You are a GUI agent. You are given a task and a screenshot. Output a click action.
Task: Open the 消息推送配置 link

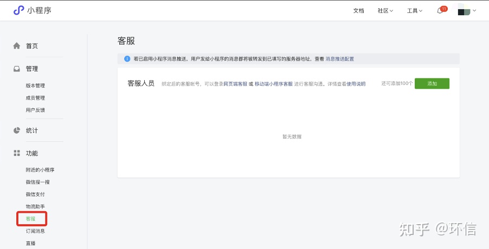[x=339, y=58]
